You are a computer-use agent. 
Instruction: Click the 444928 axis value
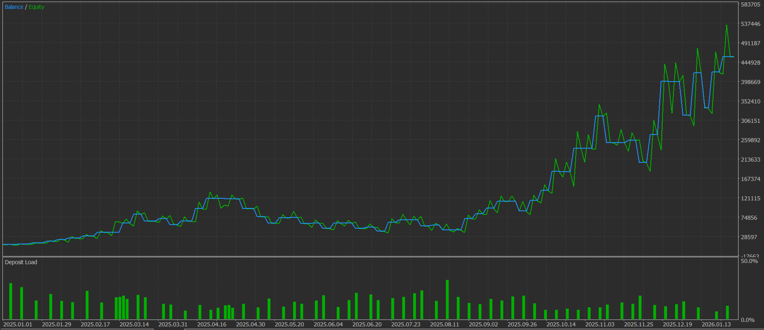[750, 63]
